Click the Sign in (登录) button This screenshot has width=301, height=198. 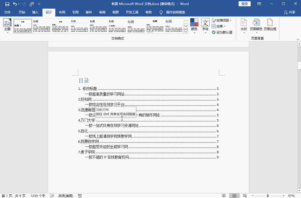244,4
